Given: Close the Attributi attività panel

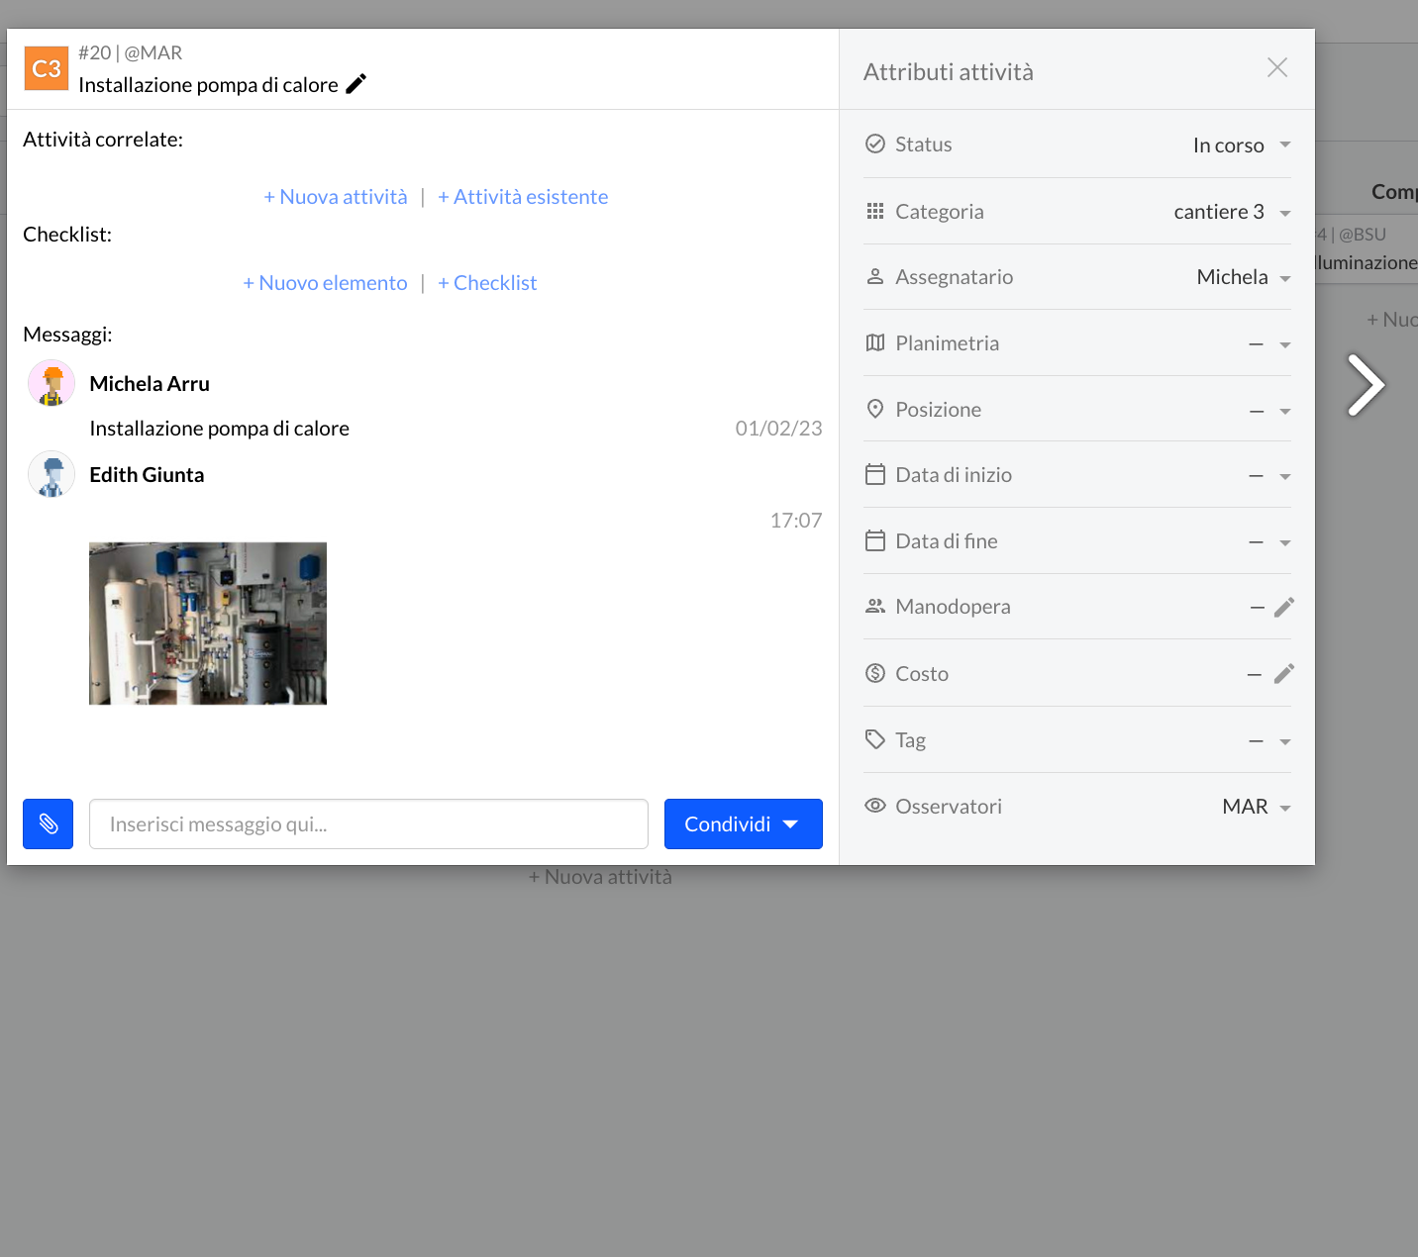Looking at the screenshot, I should pos(1276,67).
